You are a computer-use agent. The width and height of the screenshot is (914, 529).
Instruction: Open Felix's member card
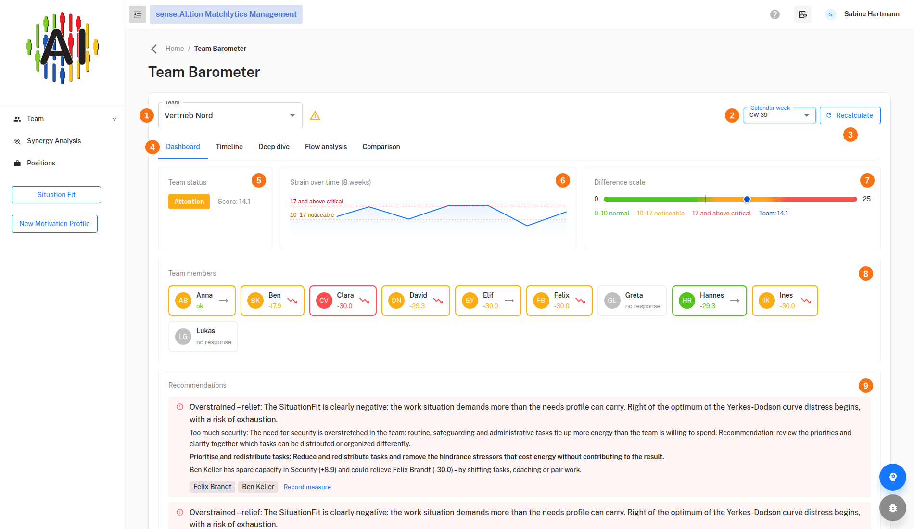click(x=559, y=301)
